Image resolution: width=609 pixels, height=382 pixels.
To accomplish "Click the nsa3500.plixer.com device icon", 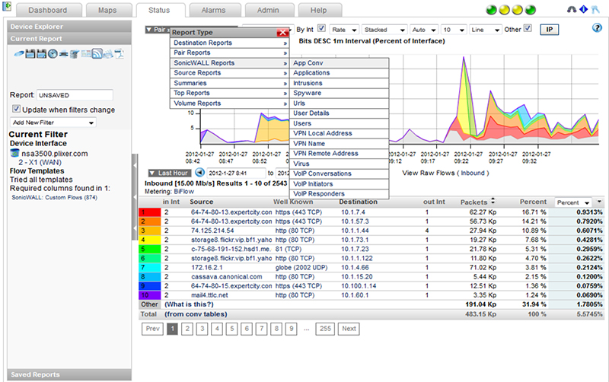I will click(x=14, y=154).
